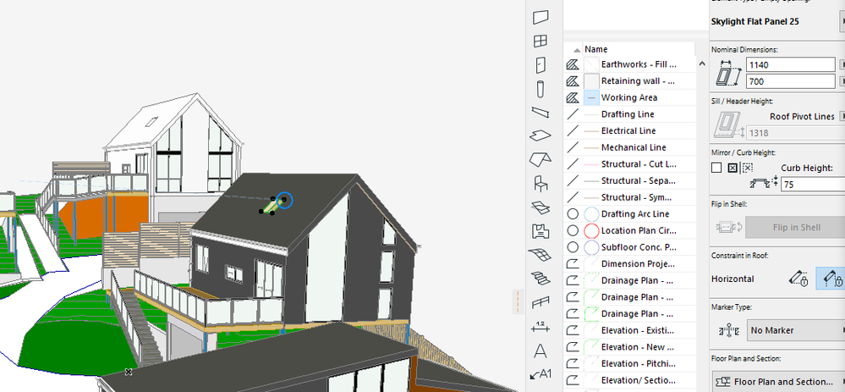The width and height of the screenshot is (845, 392).
Task: Open the arrow next to the 700 dimension
Action: point(842,81)
